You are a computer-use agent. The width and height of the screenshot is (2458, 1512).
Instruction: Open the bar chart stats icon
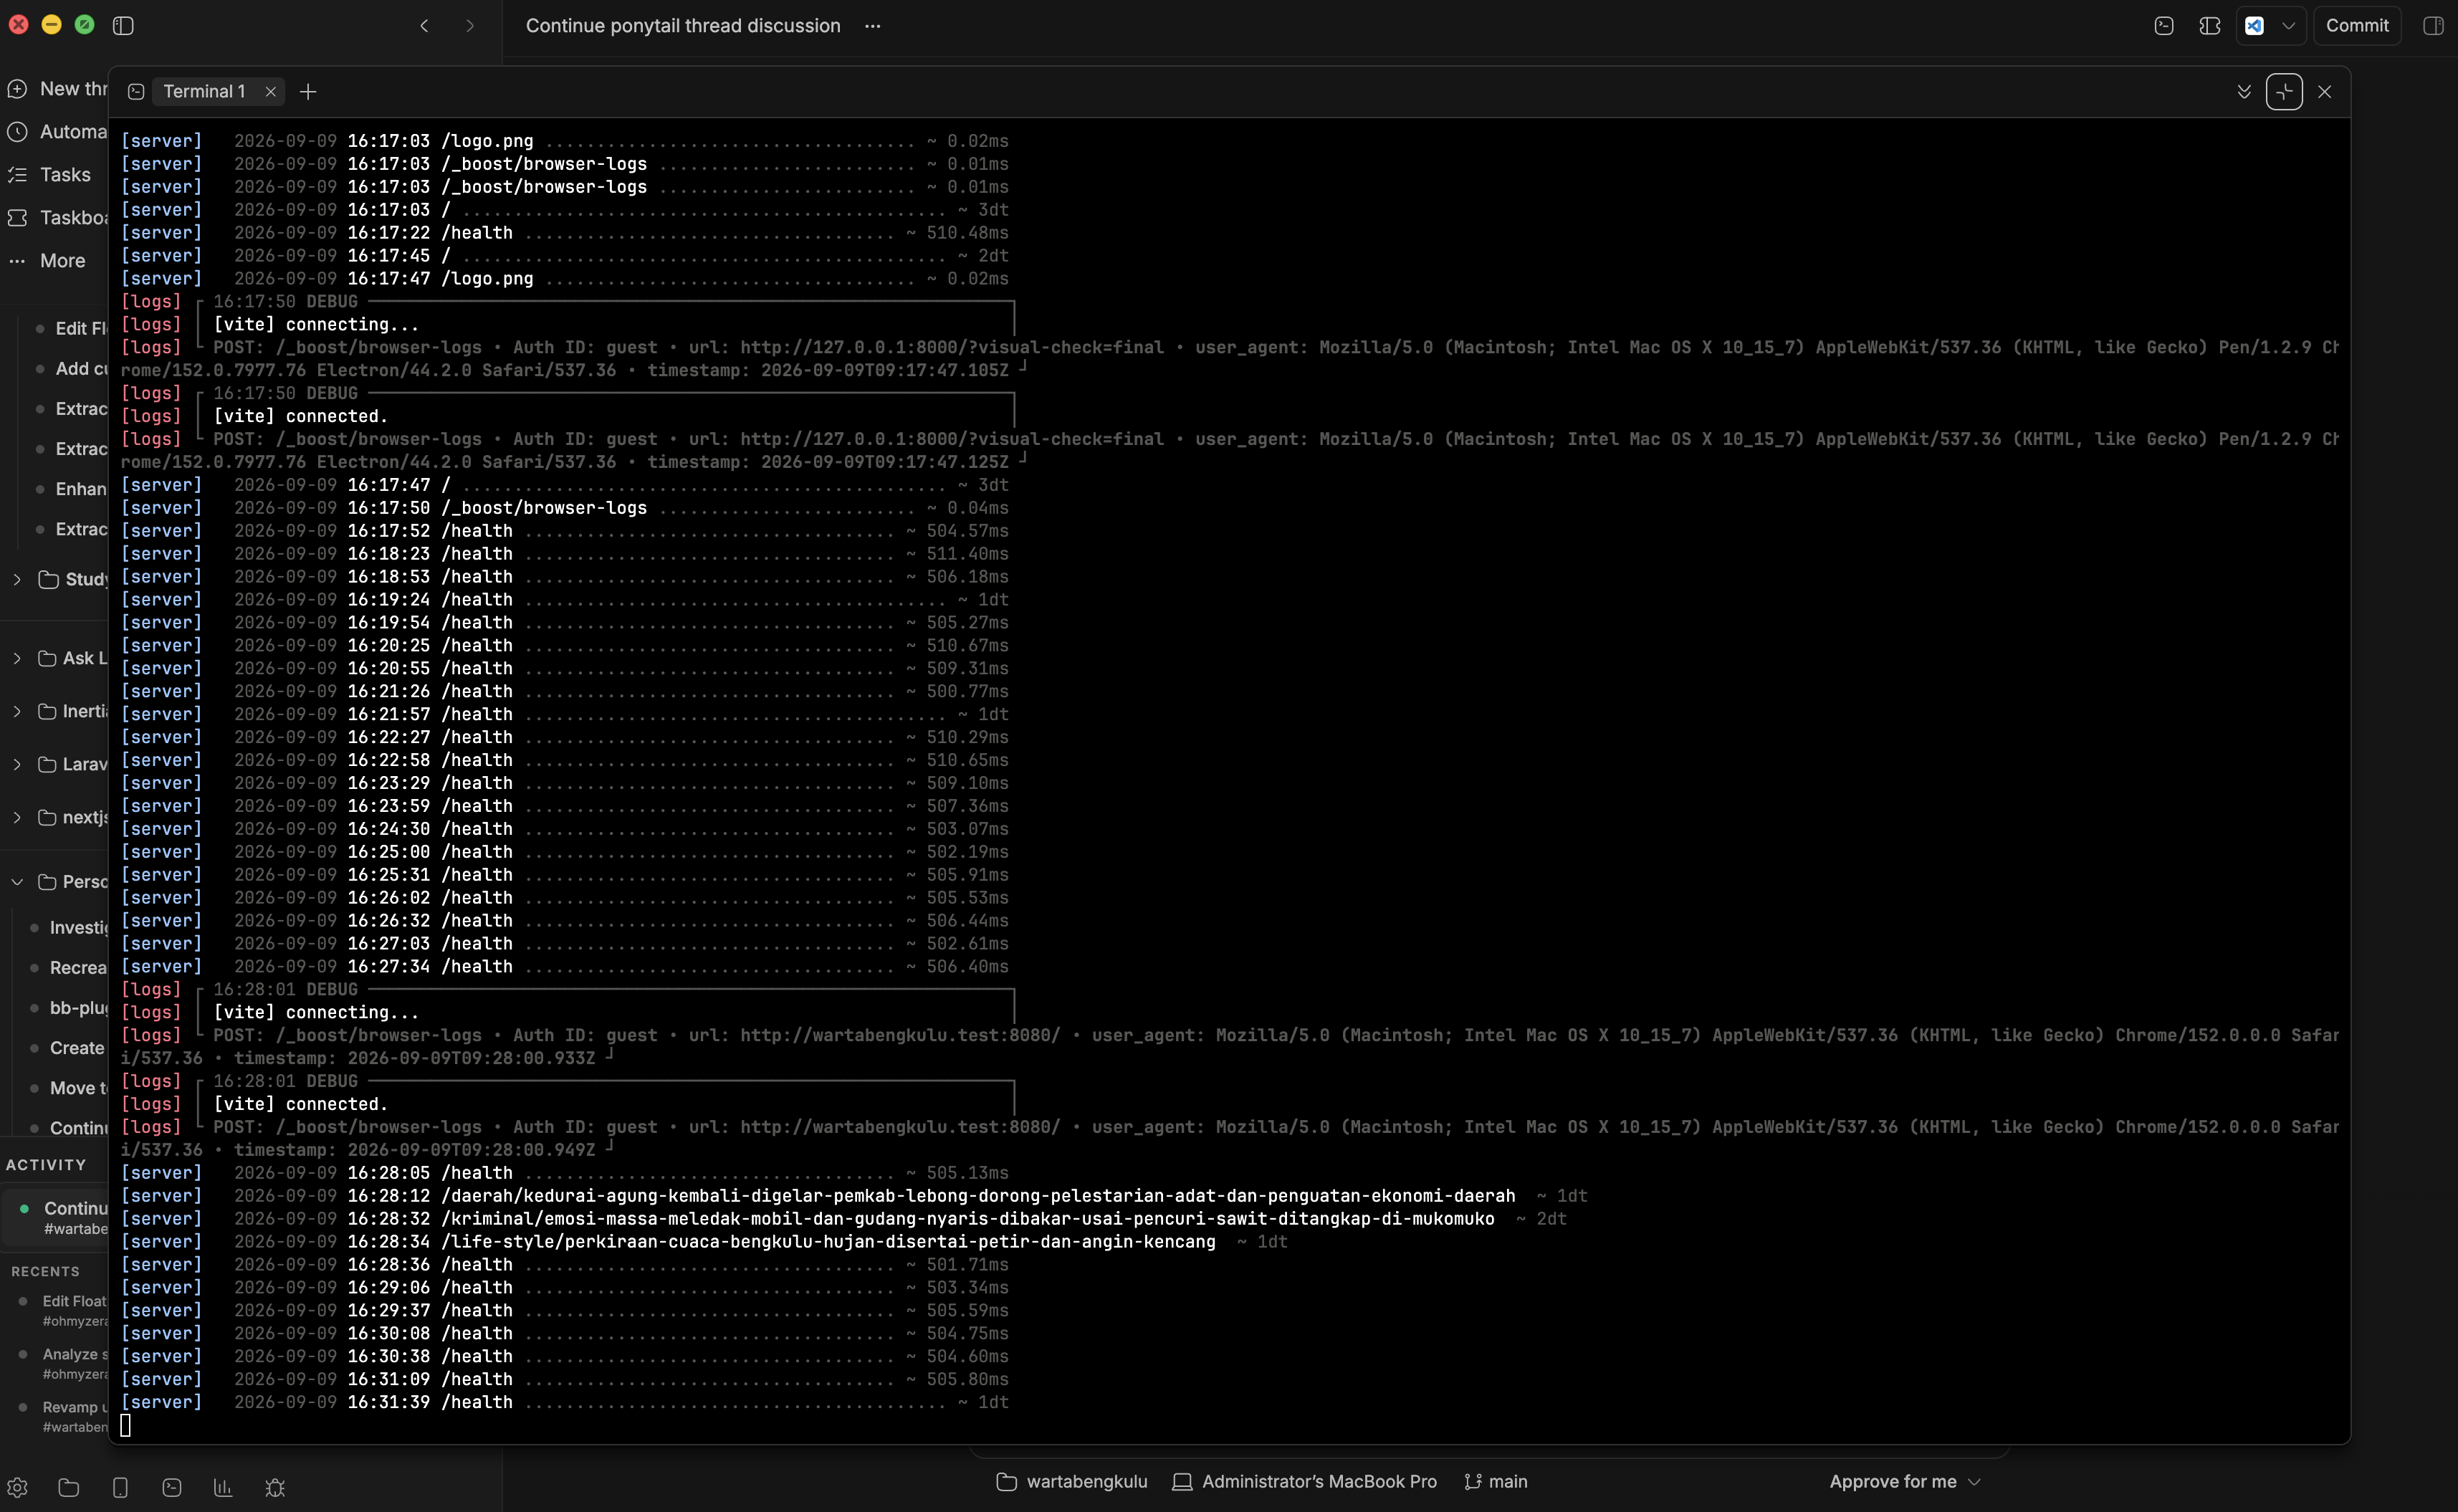223,1488
